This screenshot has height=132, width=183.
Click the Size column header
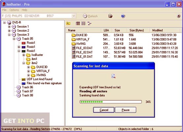(x=119, y=30)
